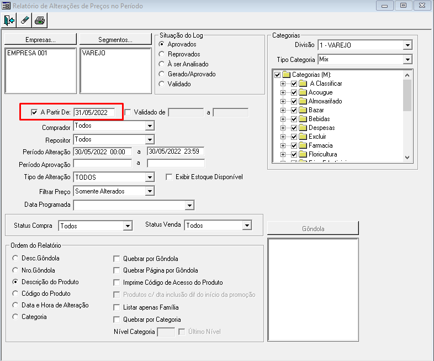Expand the Floricultura tree node
The height and width of the screenshot is (361, 434).
coord(283,154)
